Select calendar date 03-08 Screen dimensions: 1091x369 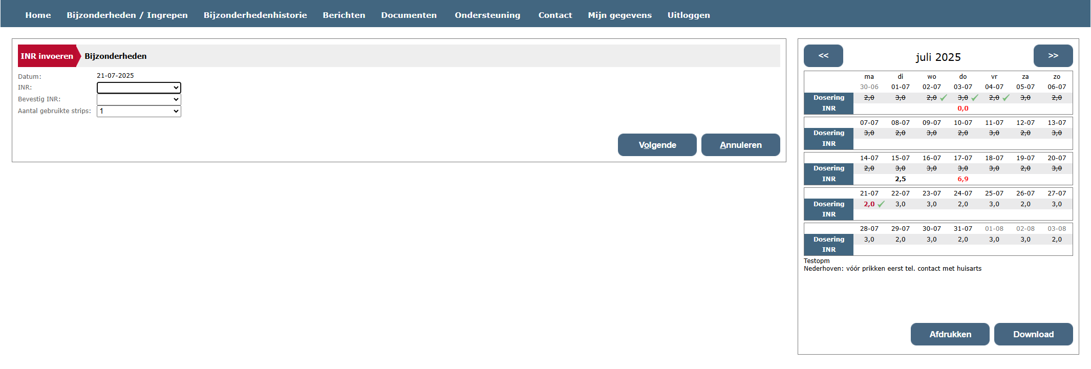coord(1057,229)
